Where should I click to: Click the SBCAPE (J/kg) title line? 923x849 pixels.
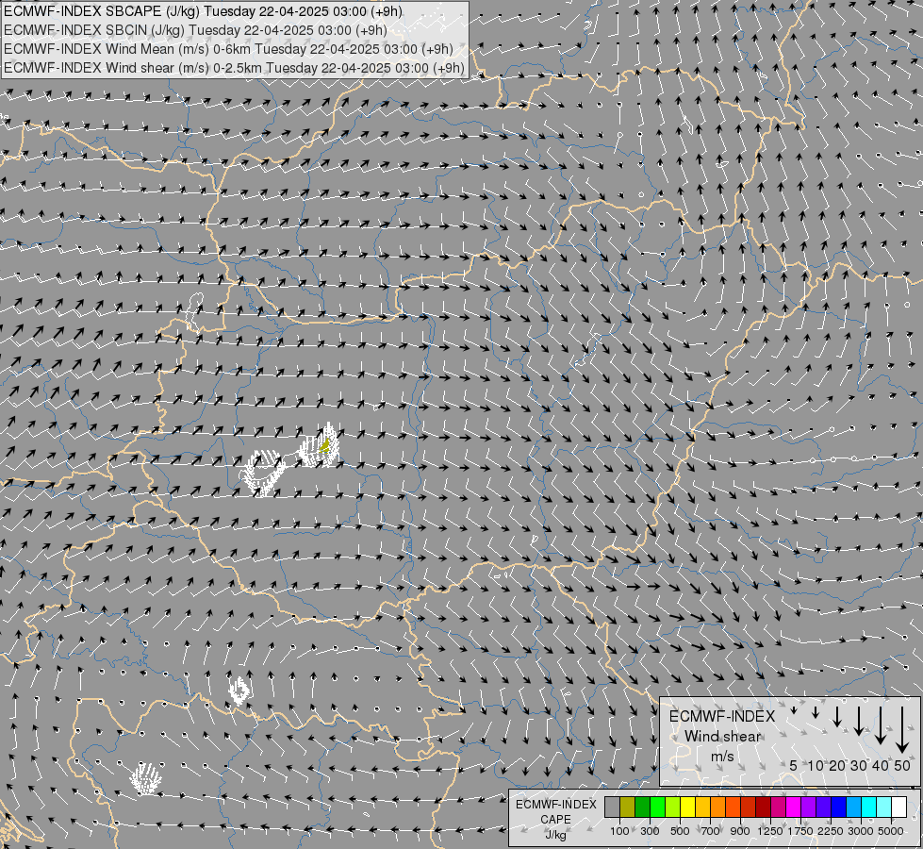[x=203, y=11]
